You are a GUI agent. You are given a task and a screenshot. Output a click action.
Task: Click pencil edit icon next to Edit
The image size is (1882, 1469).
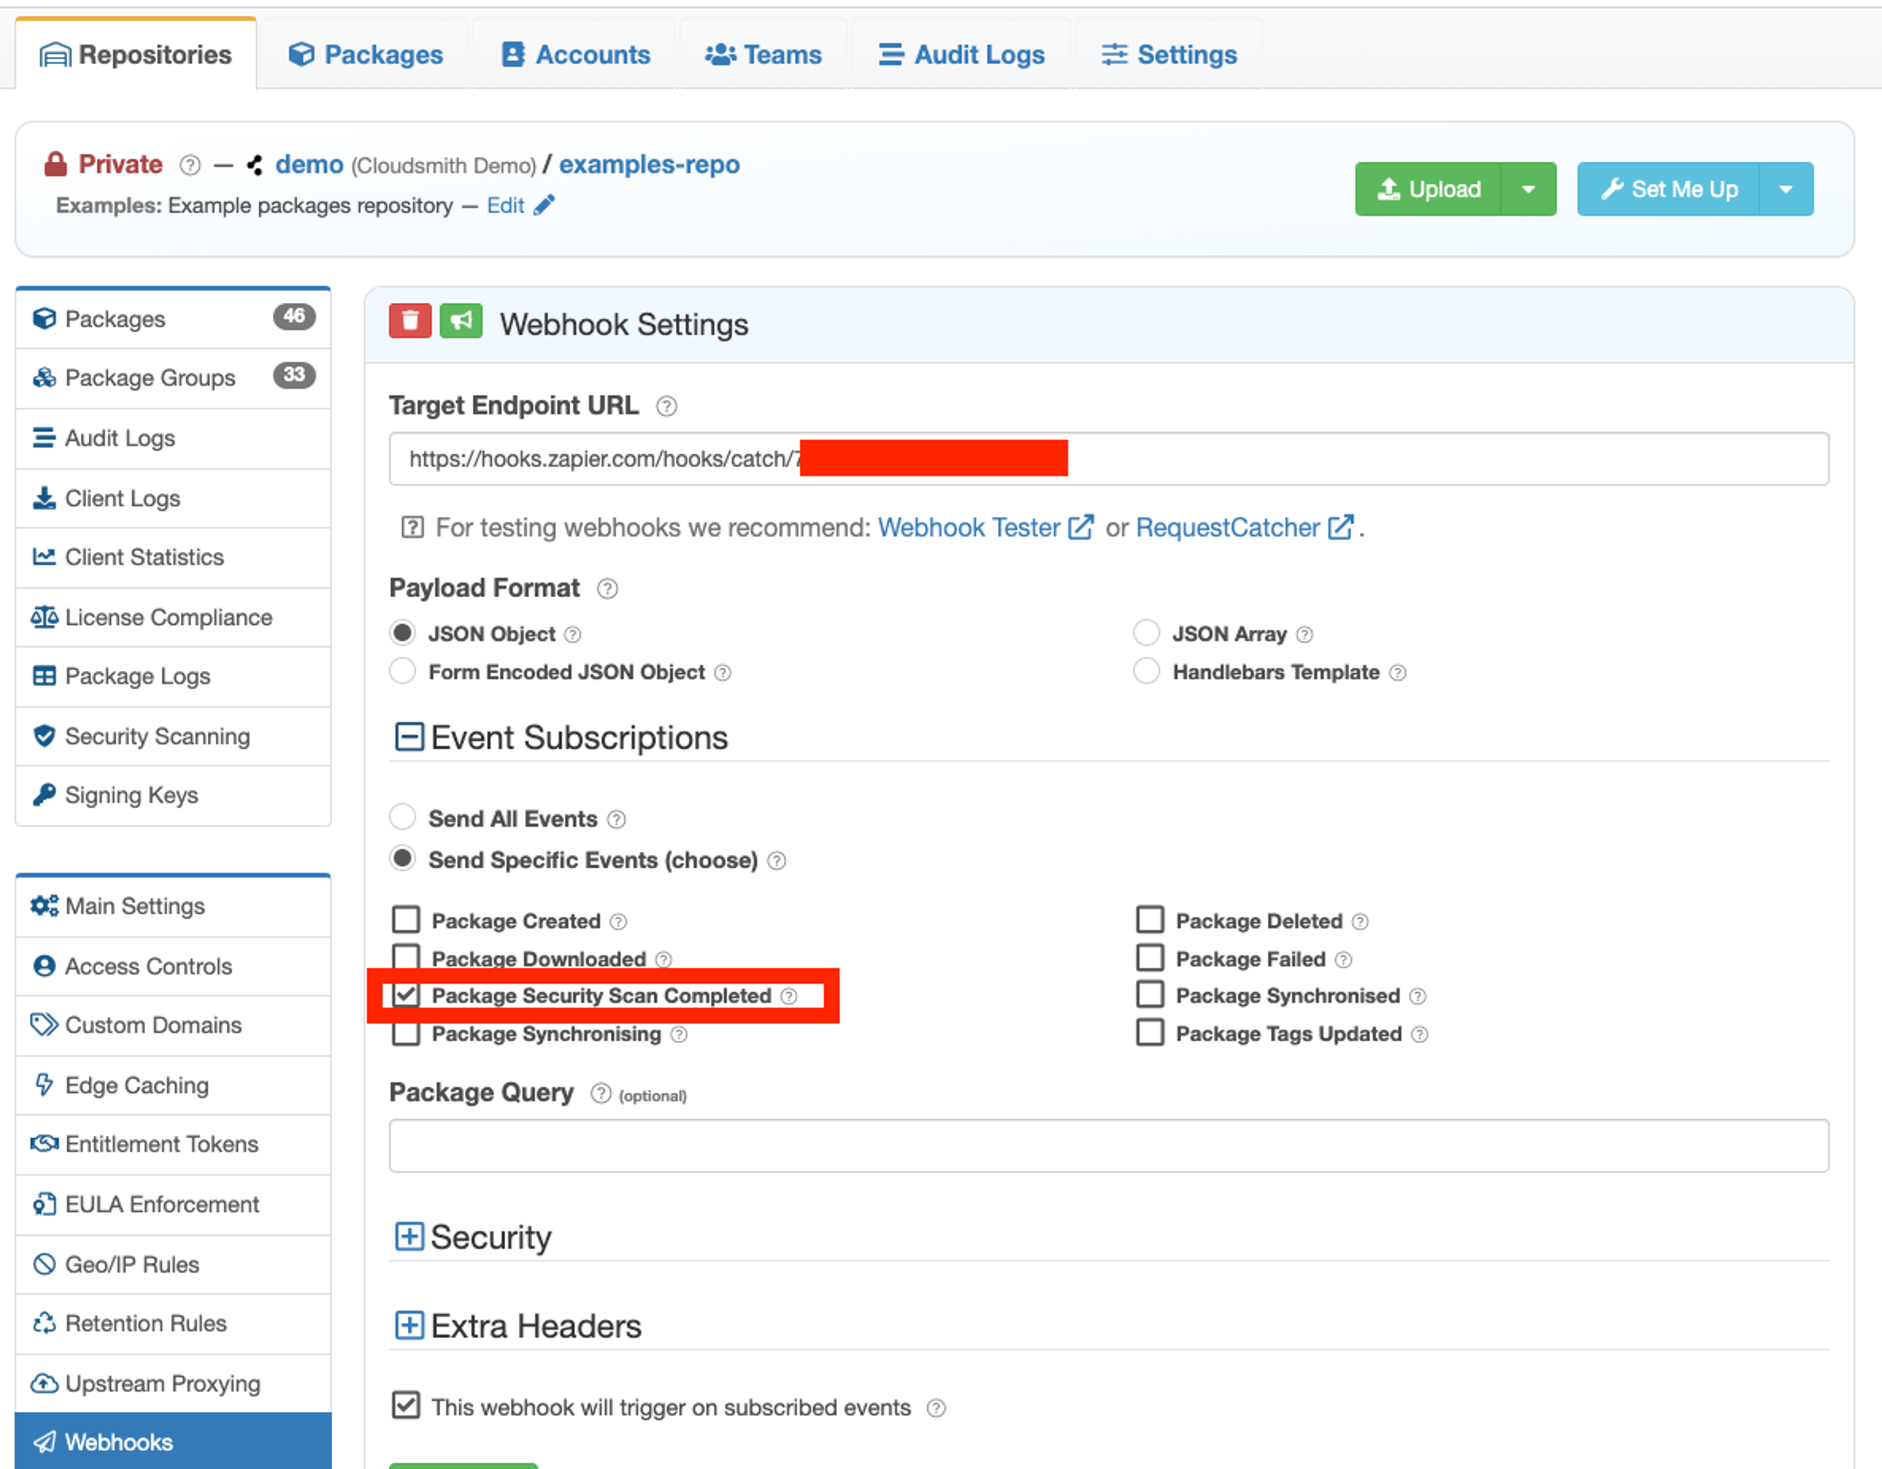[545, 205]
